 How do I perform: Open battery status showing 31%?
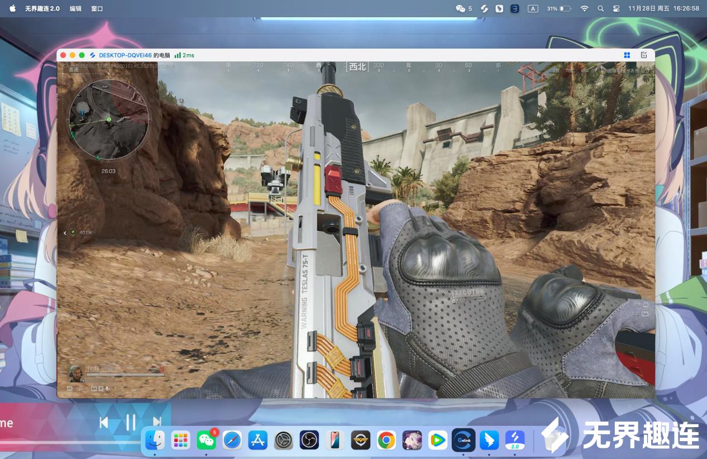click(x=558, y=8)
